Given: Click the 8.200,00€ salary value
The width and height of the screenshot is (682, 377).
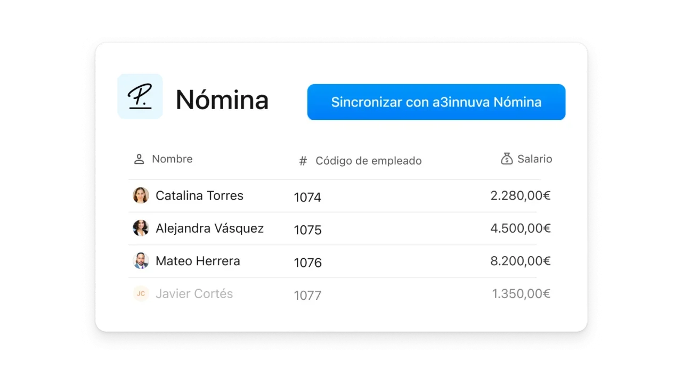Looking at the screenshot, I should click(520, 261).
